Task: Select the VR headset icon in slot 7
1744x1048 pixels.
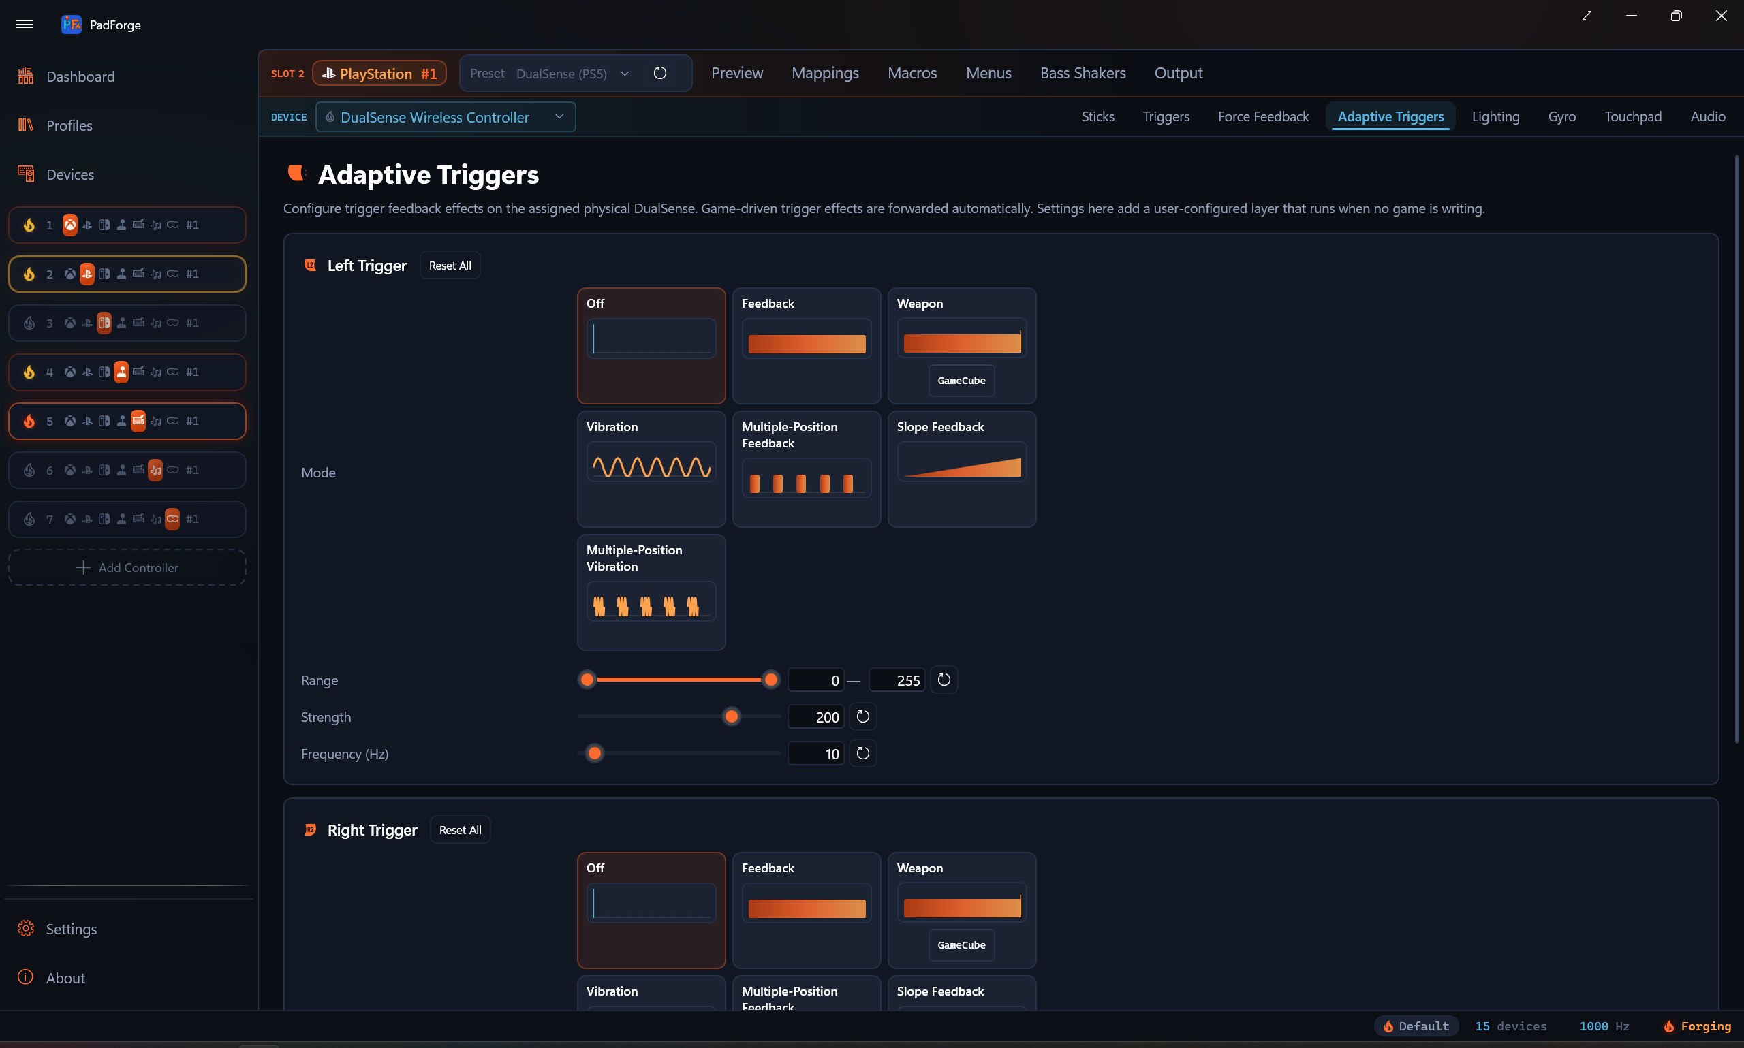Action: tap(172, 519)
